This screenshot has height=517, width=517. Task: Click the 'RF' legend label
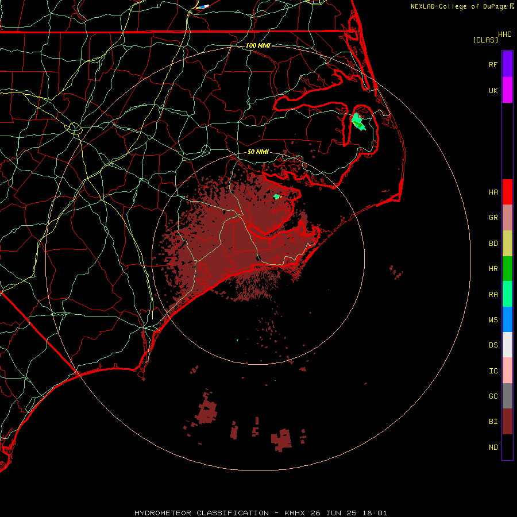[x=493, y=64]
